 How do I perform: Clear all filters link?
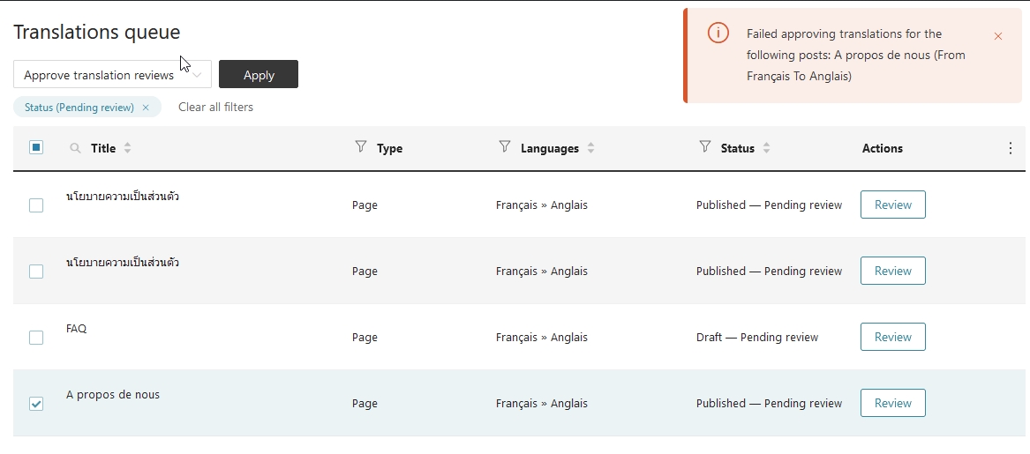[215, 107]
